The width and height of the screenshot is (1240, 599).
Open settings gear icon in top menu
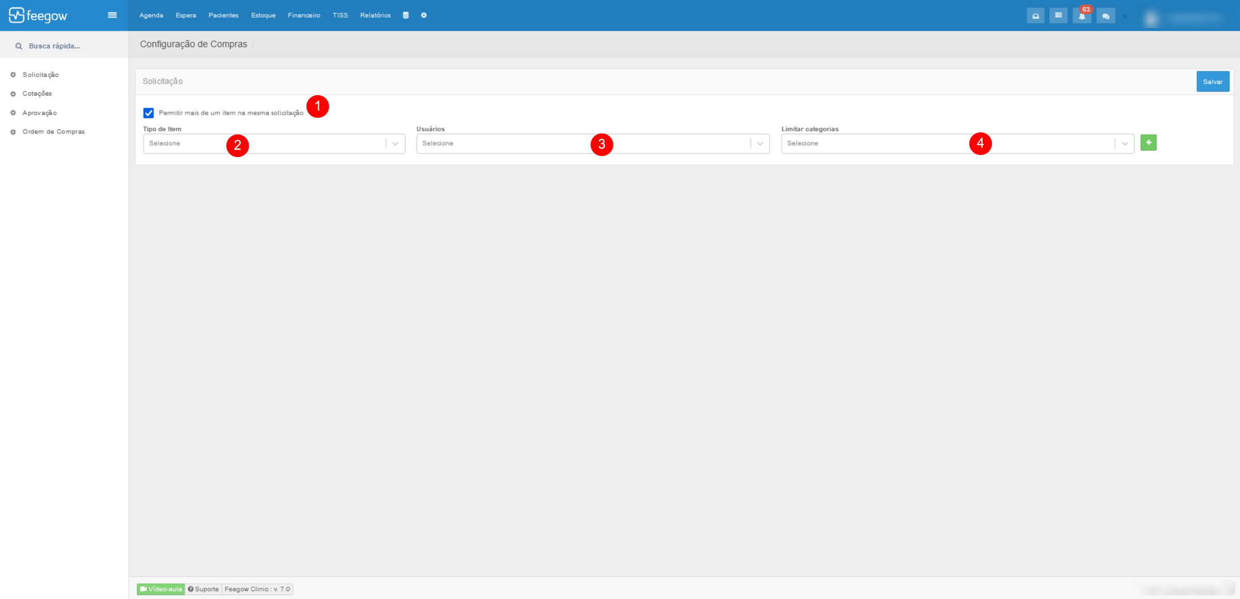pyautogui.click(x=424, y=16)
